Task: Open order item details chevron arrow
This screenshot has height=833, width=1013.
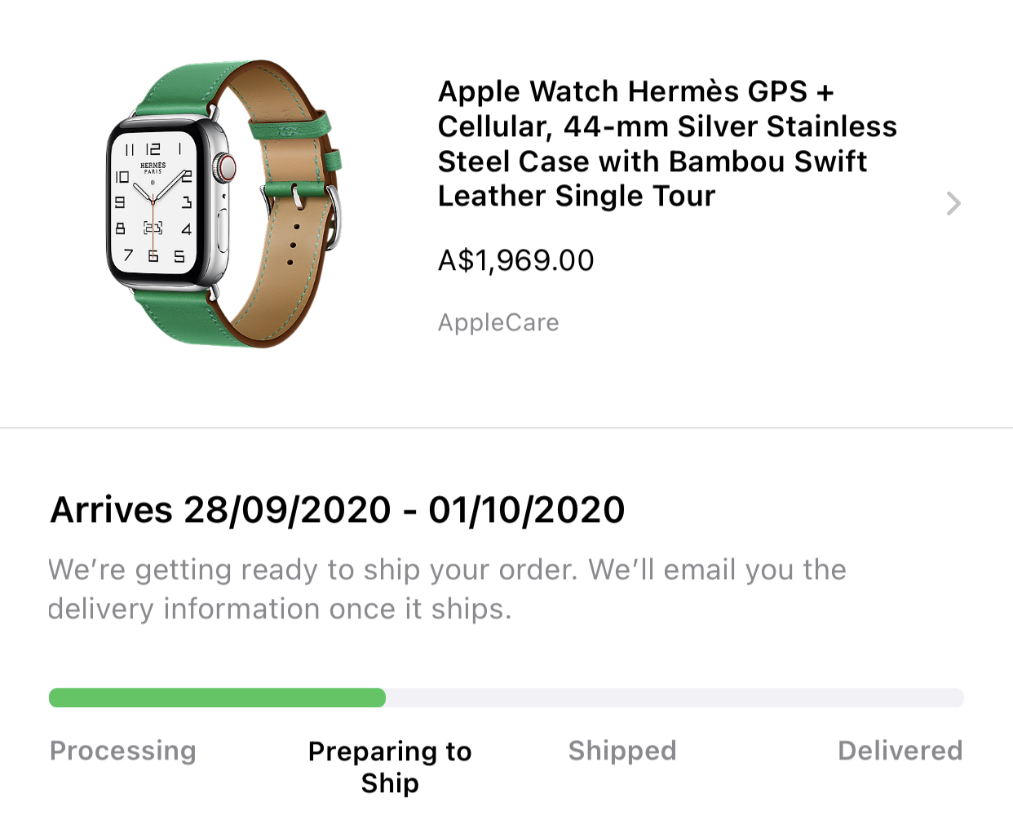Action: 953,203
